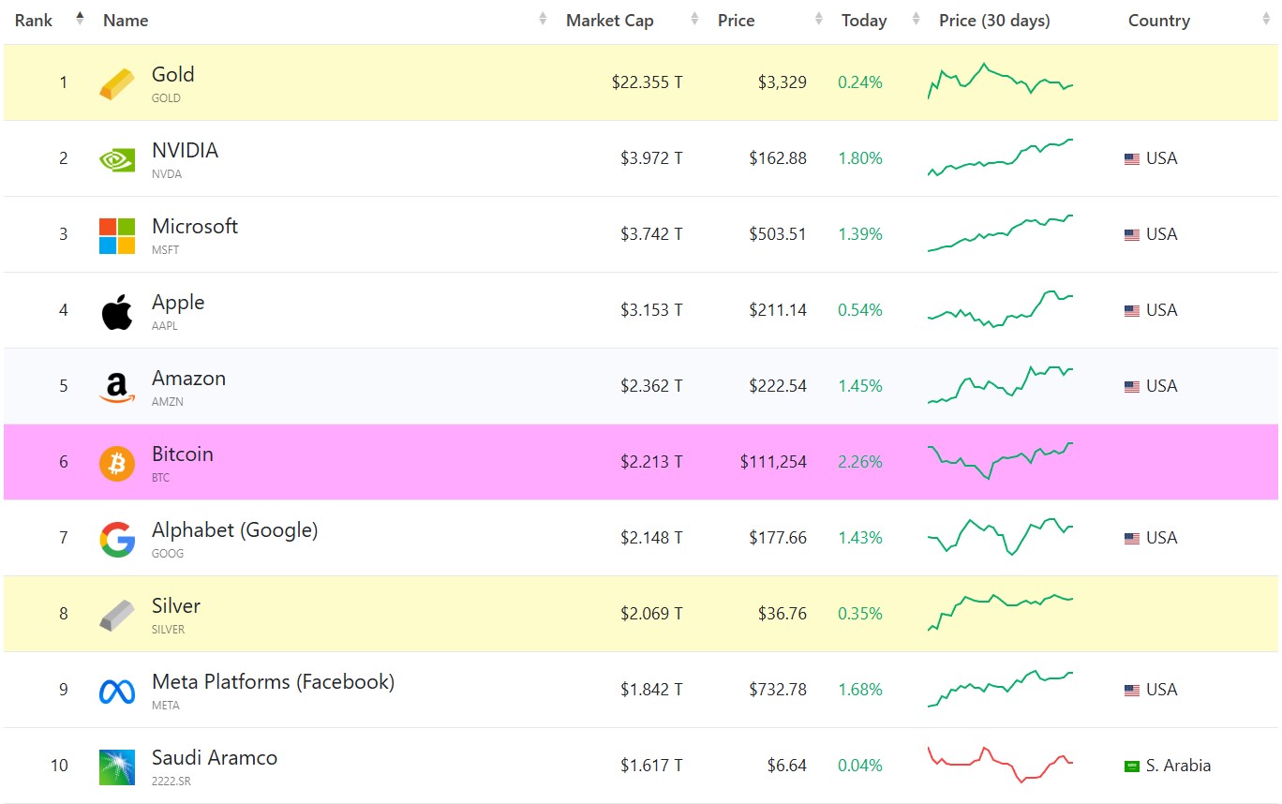Click the Silver bar icon
Viewport: 1282px width, 804px height.
[x=118, y=614]
